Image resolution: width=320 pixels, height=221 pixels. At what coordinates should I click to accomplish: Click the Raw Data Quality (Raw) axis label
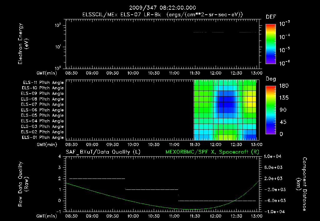pyautogui.click(x=23, y=184)
